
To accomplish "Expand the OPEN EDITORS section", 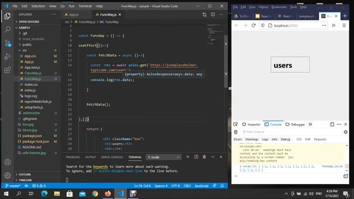I will pyautogui.click(x=38, y=22).
